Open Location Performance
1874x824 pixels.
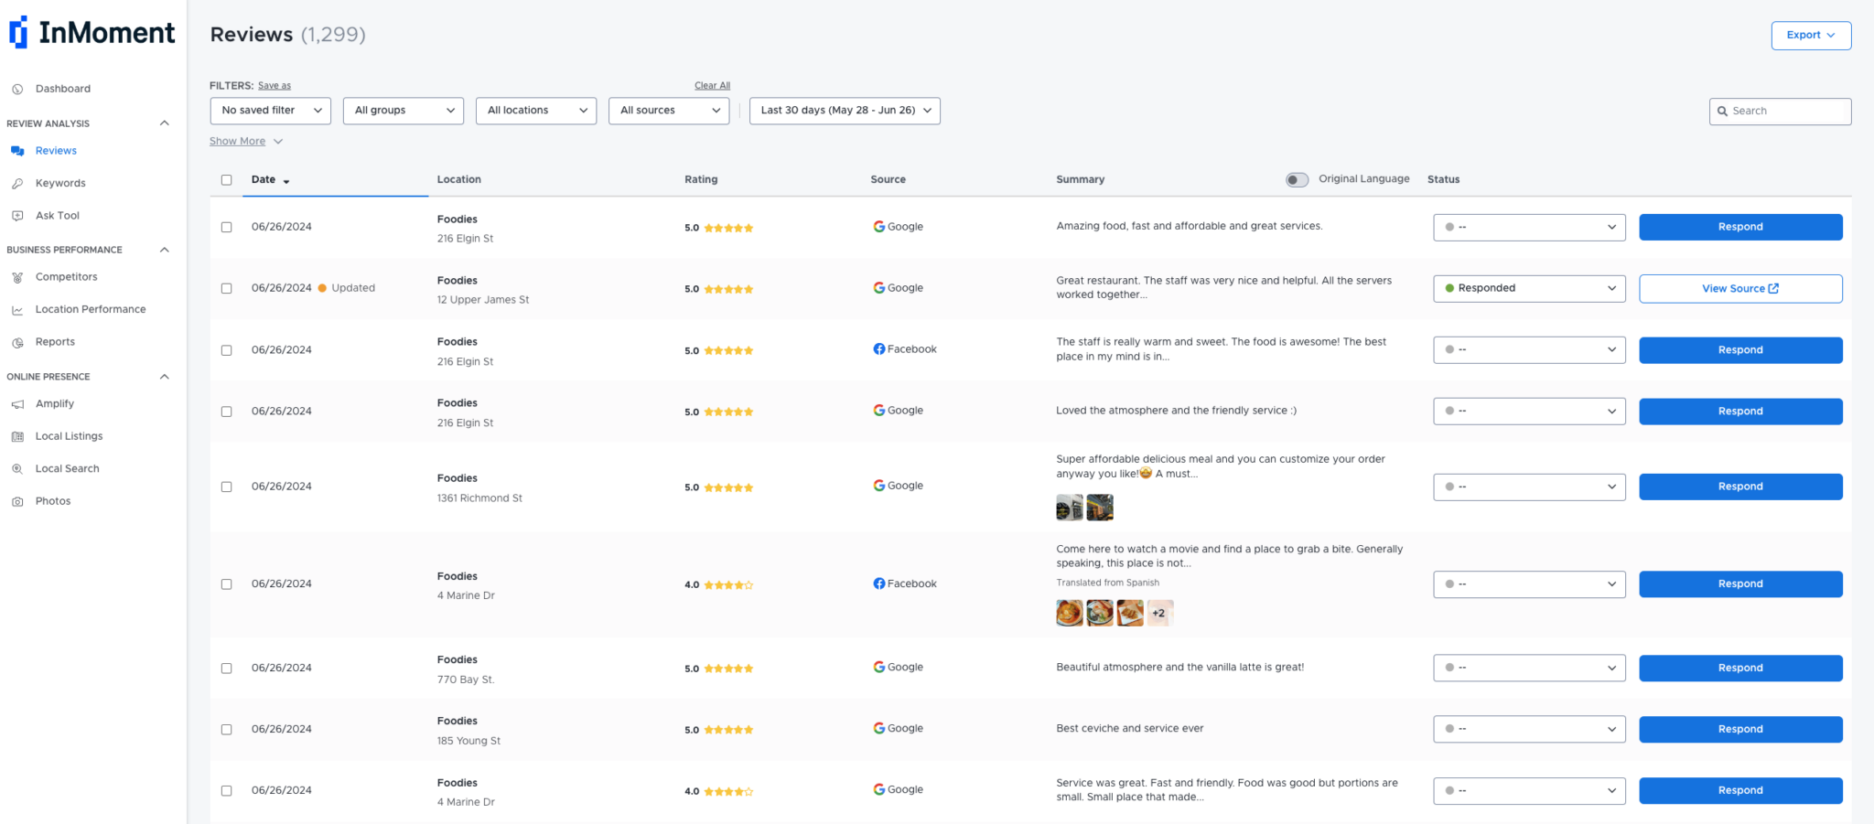click(x=91, y=309)
